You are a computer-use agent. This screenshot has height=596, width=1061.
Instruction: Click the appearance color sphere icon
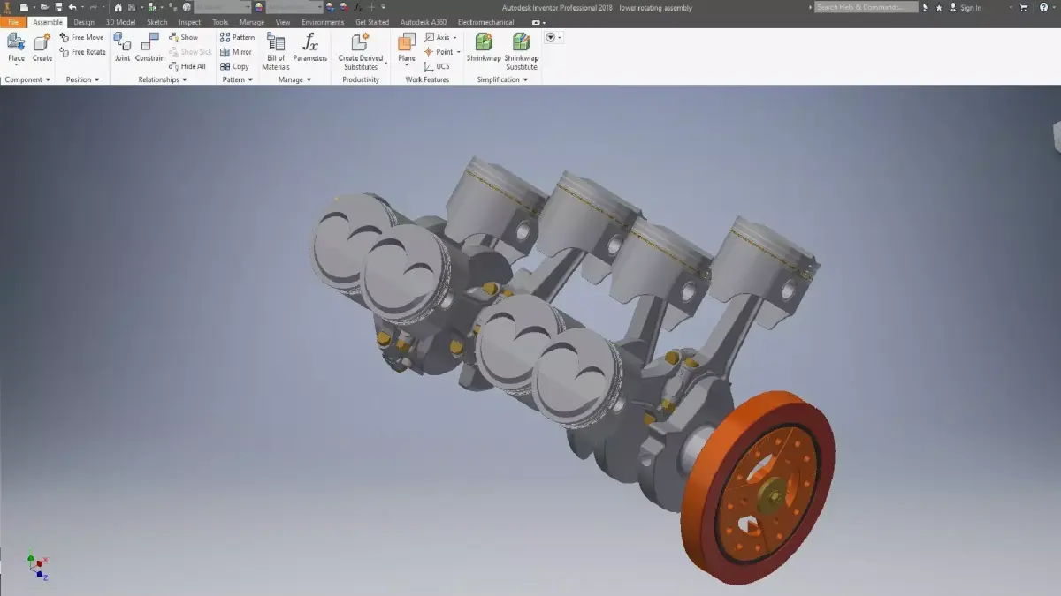pos(258,7)
